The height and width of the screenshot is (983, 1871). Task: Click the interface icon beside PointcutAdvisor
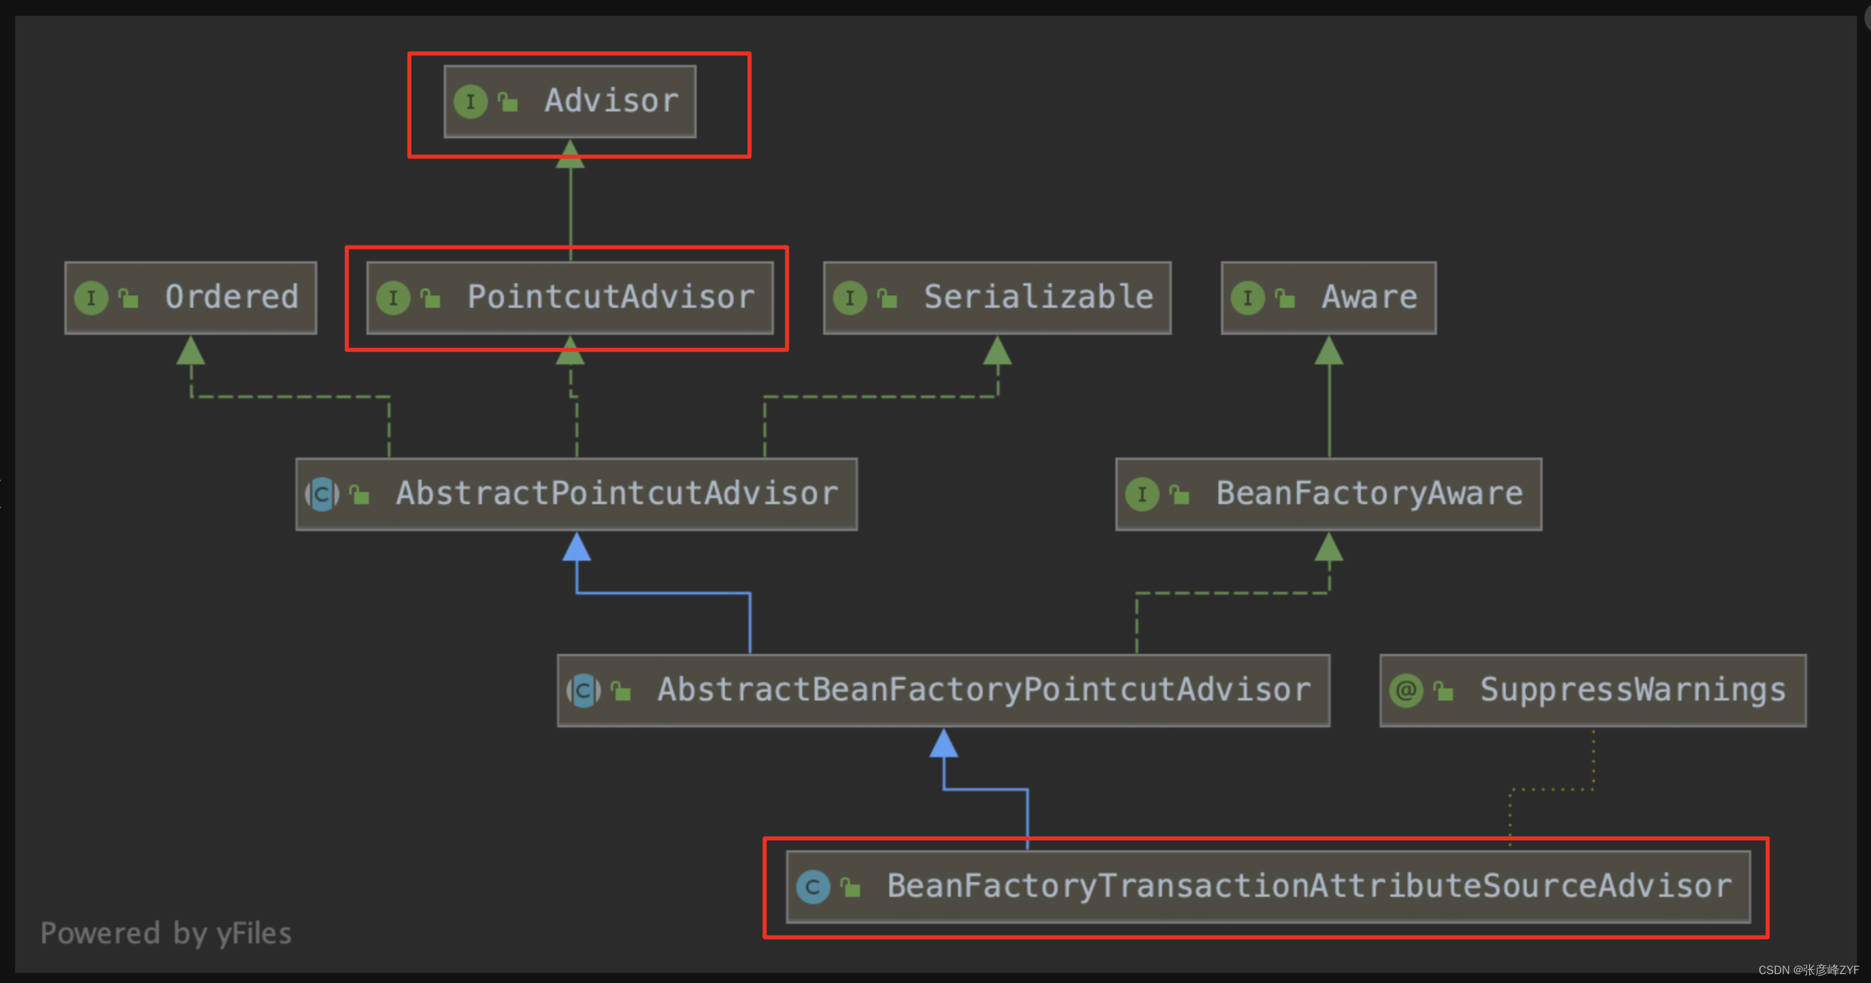[394, 298]
